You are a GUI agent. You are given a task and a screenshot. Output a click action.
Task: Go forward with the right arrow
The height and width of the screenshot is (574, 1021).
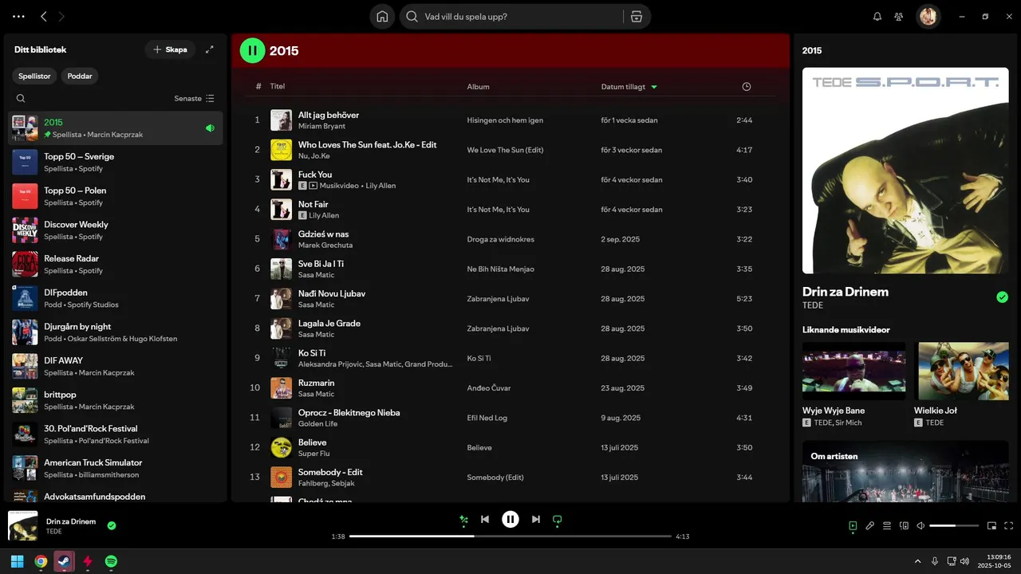pos(62,16)
